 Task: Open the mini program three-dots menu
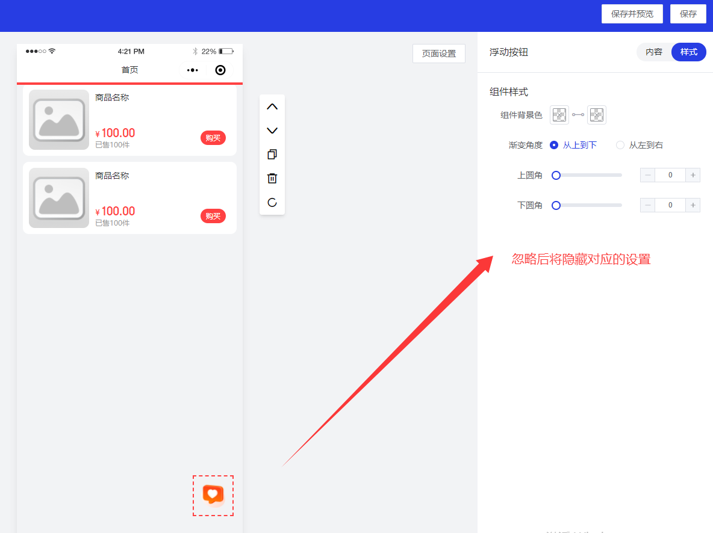click(192, 70)
